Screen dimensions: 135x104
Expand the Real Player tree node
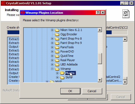[x=52, y=60]
